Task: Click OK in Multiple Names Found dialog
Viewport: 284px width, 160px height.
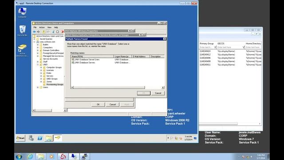Action: click(144, 93)
